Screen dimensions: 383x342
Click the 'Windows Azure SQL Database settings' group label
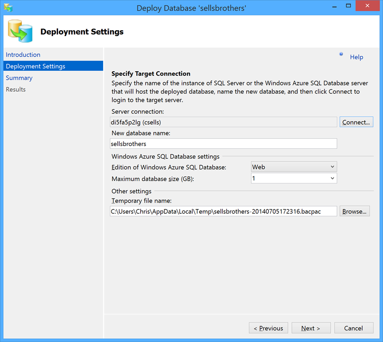[165, 156]
